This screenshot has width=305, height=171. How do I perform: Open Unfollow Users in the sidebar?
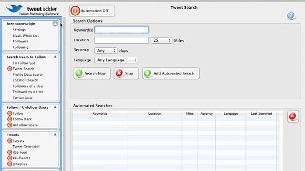pos(25,125)
